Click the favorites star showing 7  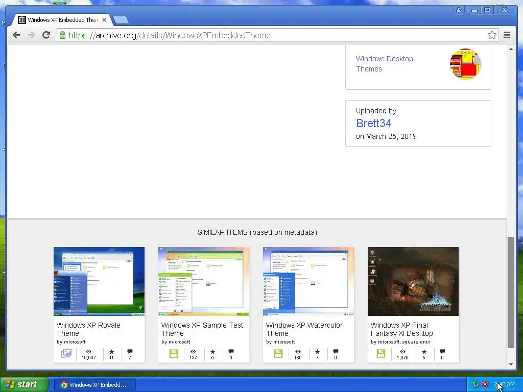click(317, 352)
